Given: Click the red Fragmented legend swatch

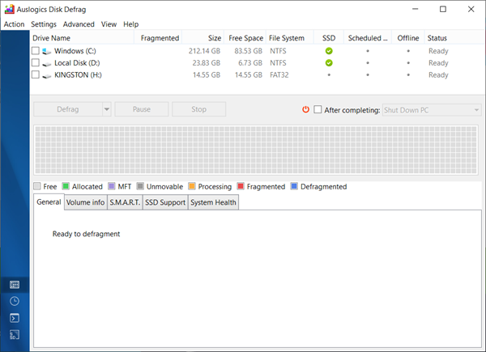Looking at the screenshot, I should point(241,186).
